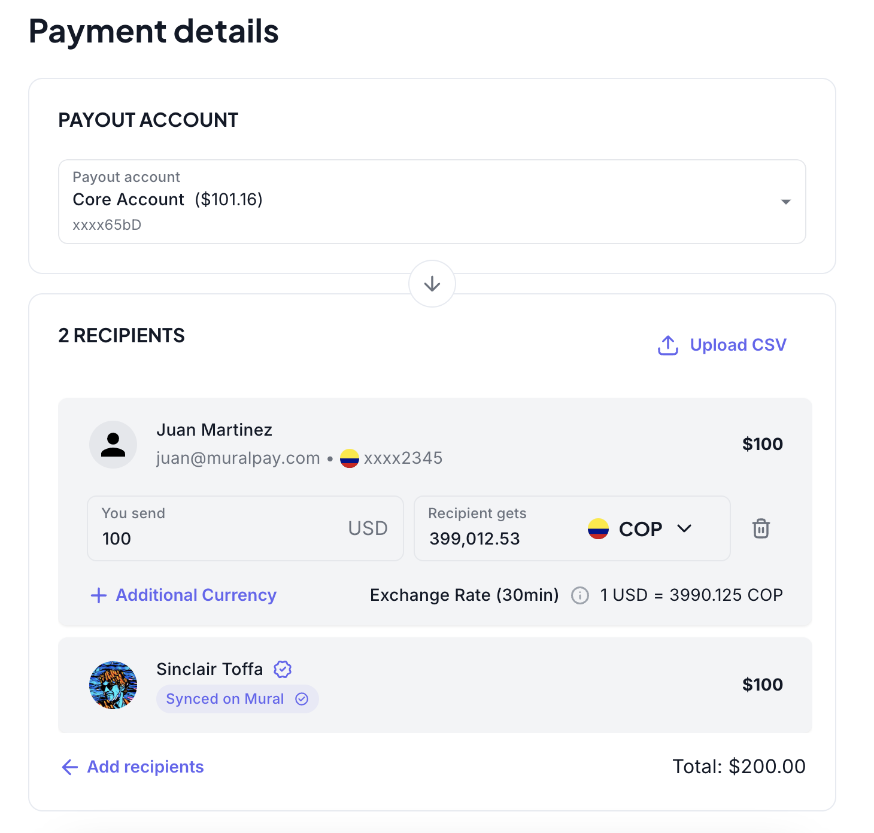Click the left arrow beside Add recipients

[70, 767]
